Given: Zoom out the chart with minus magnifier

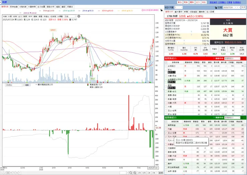Looking at the screenshot, I should pos(131,173).
